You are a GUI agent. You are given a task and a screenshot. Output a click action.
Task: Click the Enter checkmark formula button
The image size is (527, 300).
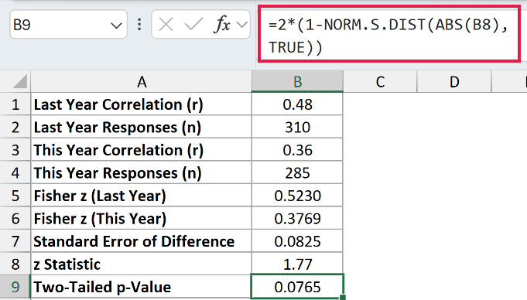[x=193, y=25]
